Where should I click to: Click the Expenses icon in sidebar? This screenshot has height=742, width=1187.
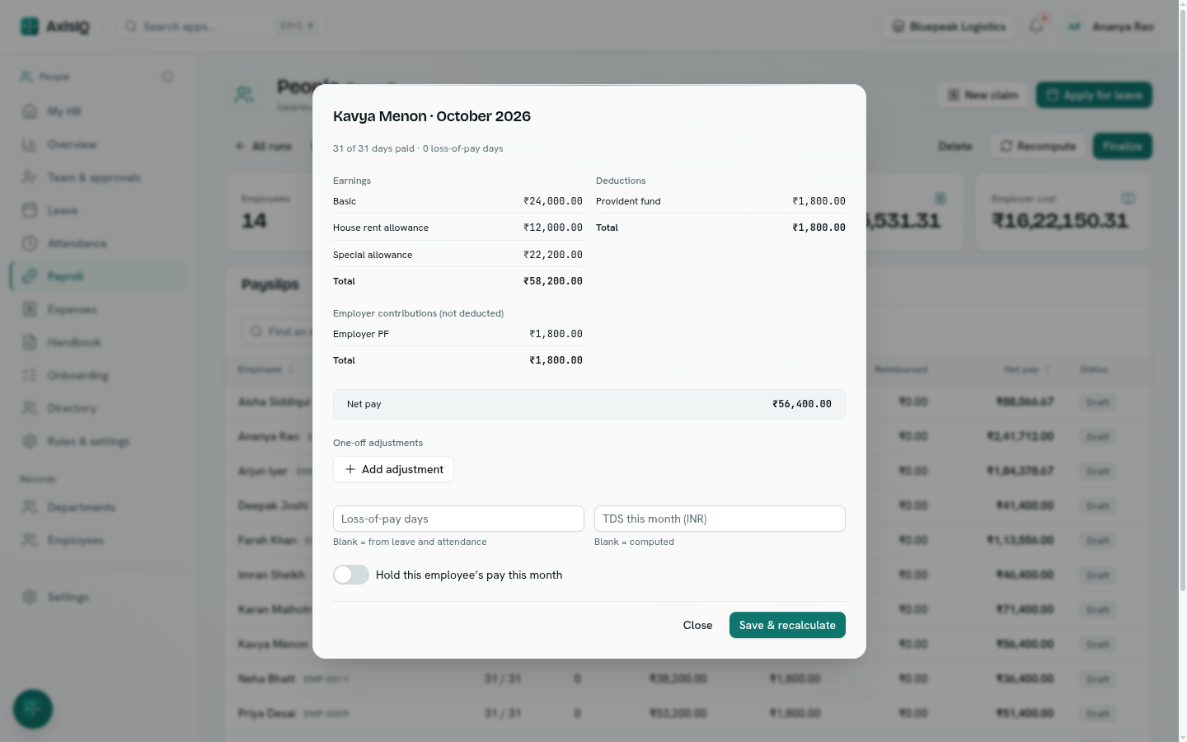click(x=30, y=309)
